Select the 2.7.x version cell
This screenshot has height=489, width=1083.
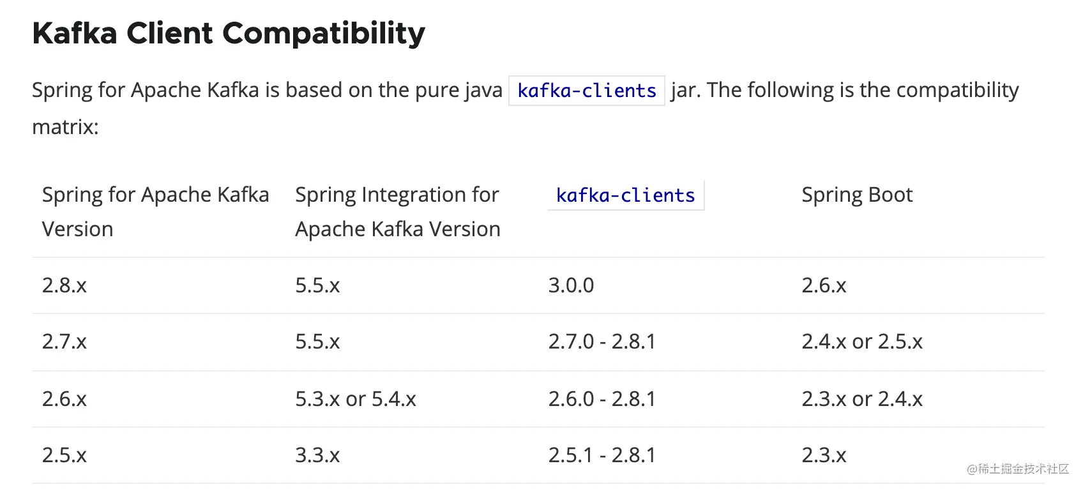coord(64,342)
